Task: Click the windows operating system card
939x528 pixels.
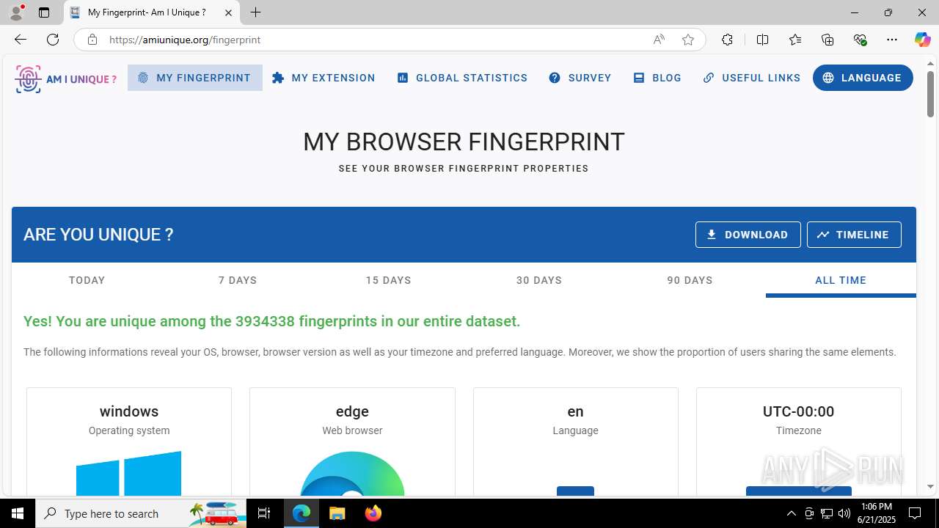Action: 129,442
